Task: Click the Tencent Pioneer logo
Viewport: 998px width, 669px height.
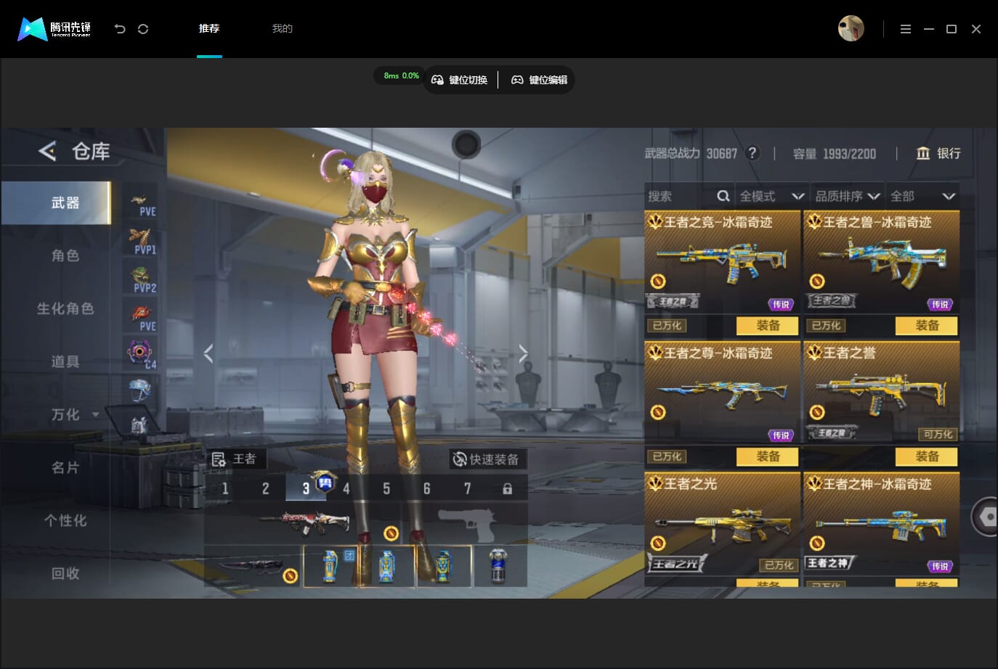Action: [54, 29]
